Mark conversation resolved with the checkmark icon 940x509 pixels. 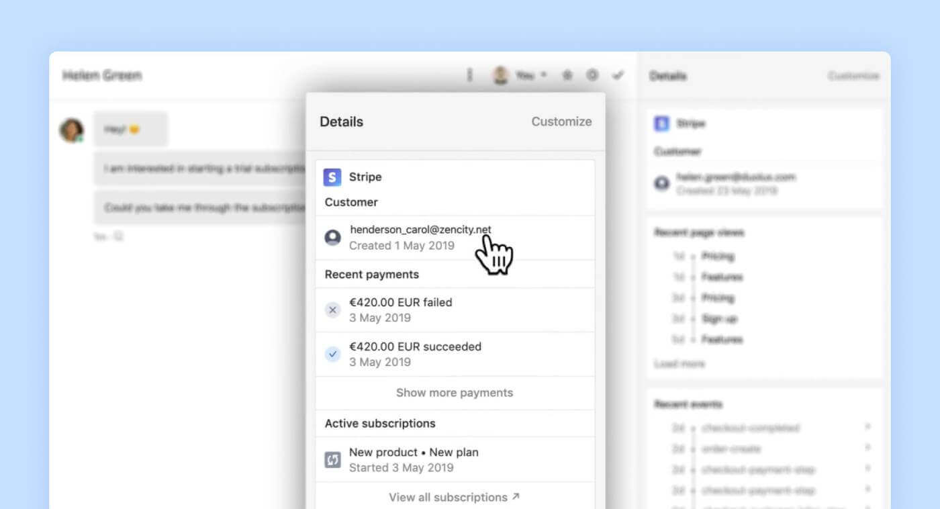(x=618, y=76)
